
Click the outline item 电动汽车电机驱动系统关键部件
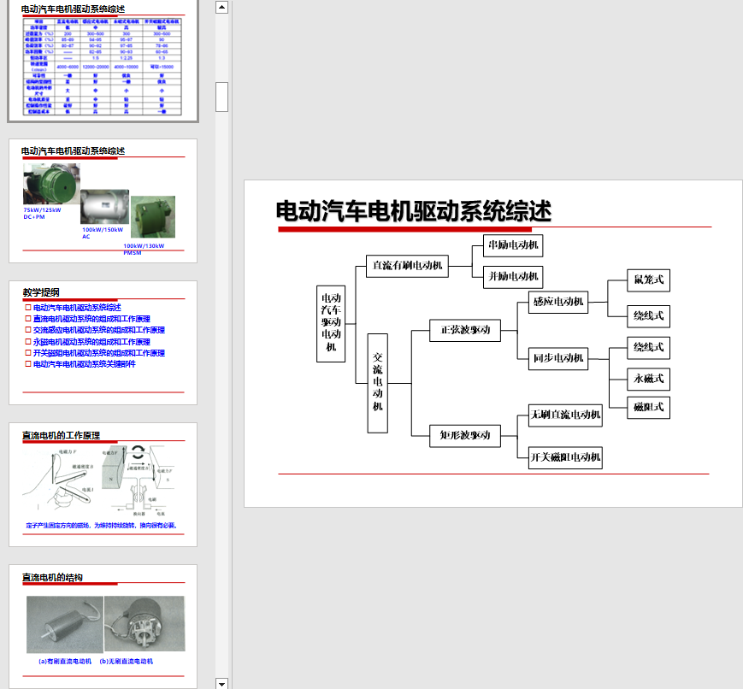85,364
